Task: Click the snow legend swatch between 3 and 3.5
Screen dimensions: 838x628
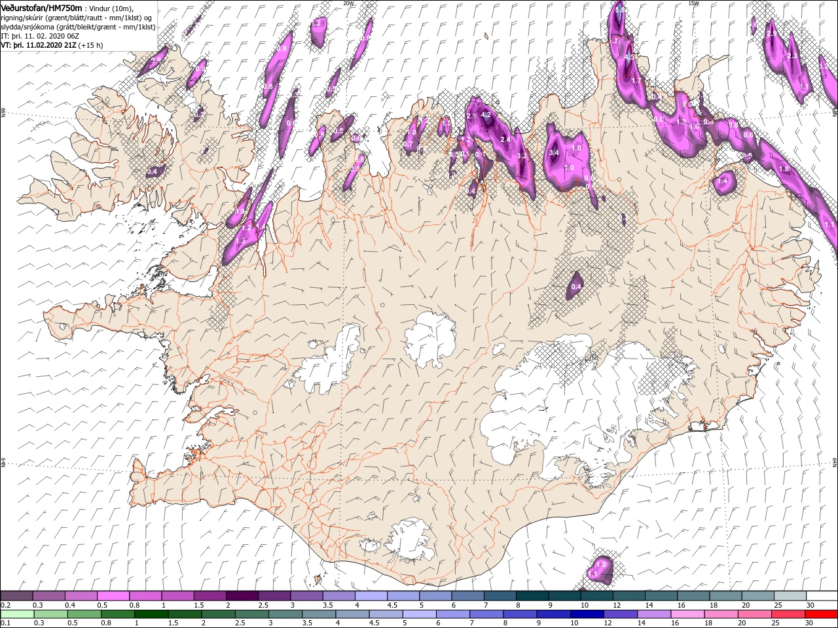Action: [x=306, y=596]
